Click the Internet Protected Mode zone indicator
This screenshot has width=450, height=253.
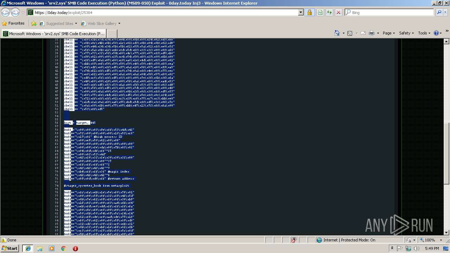(346, 240)
